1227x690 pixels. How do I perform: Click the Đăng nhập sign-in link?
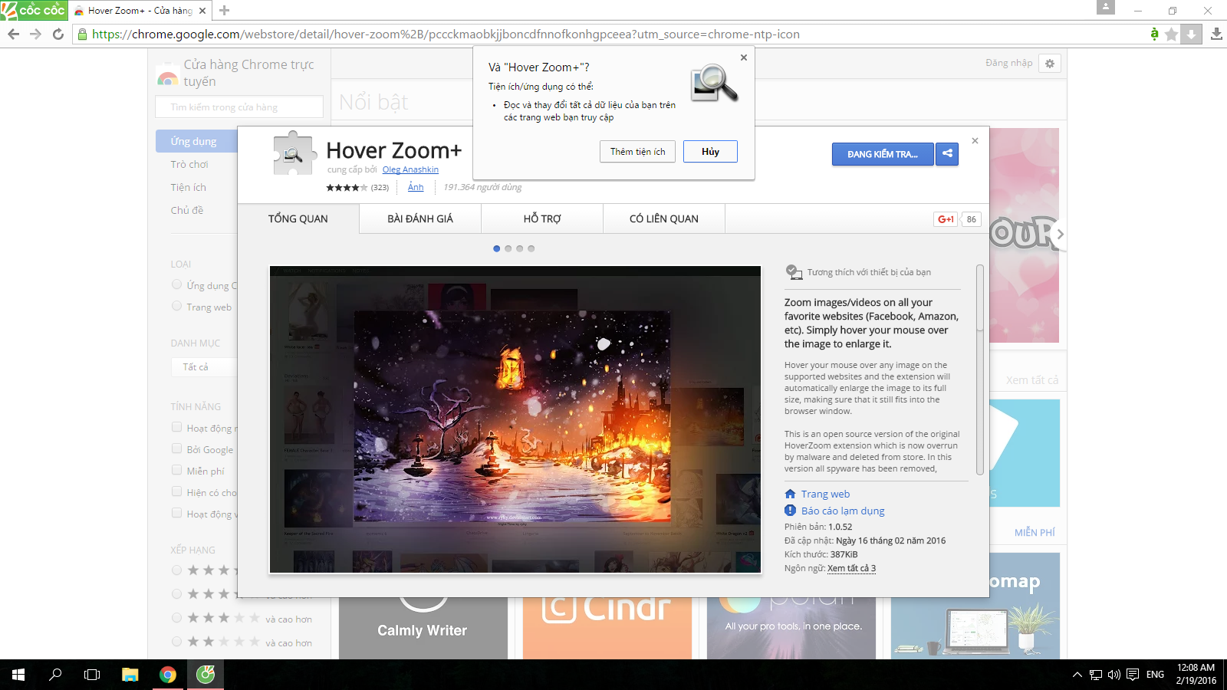1008,63
